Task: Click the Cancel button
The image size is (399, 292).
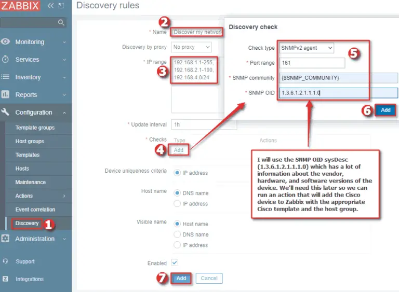Action: (x=209, y=278)
